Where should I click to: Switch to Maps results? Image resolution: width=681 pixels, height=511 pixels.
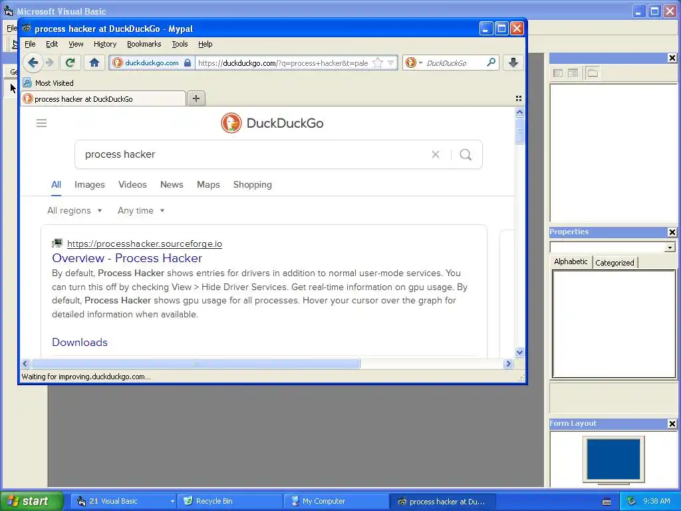click(x=208, y=185)
